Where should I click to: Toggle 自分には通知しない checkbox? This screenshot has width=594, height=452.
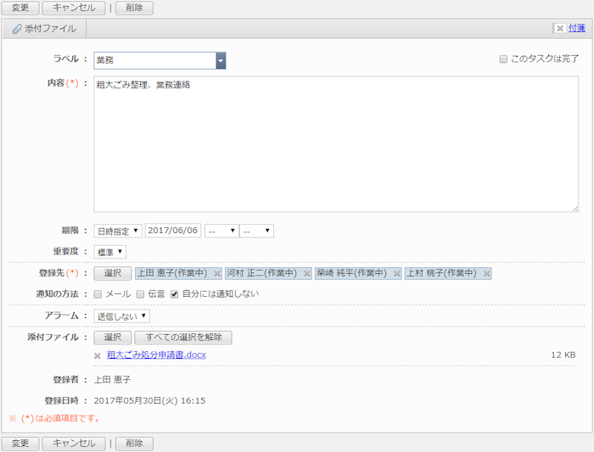[175, 294]
